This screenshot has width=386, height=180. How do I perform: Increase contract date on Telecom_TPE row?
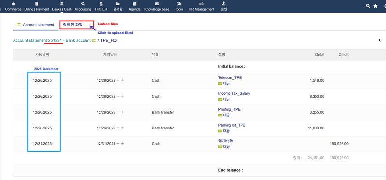click(x=122, y=80)
